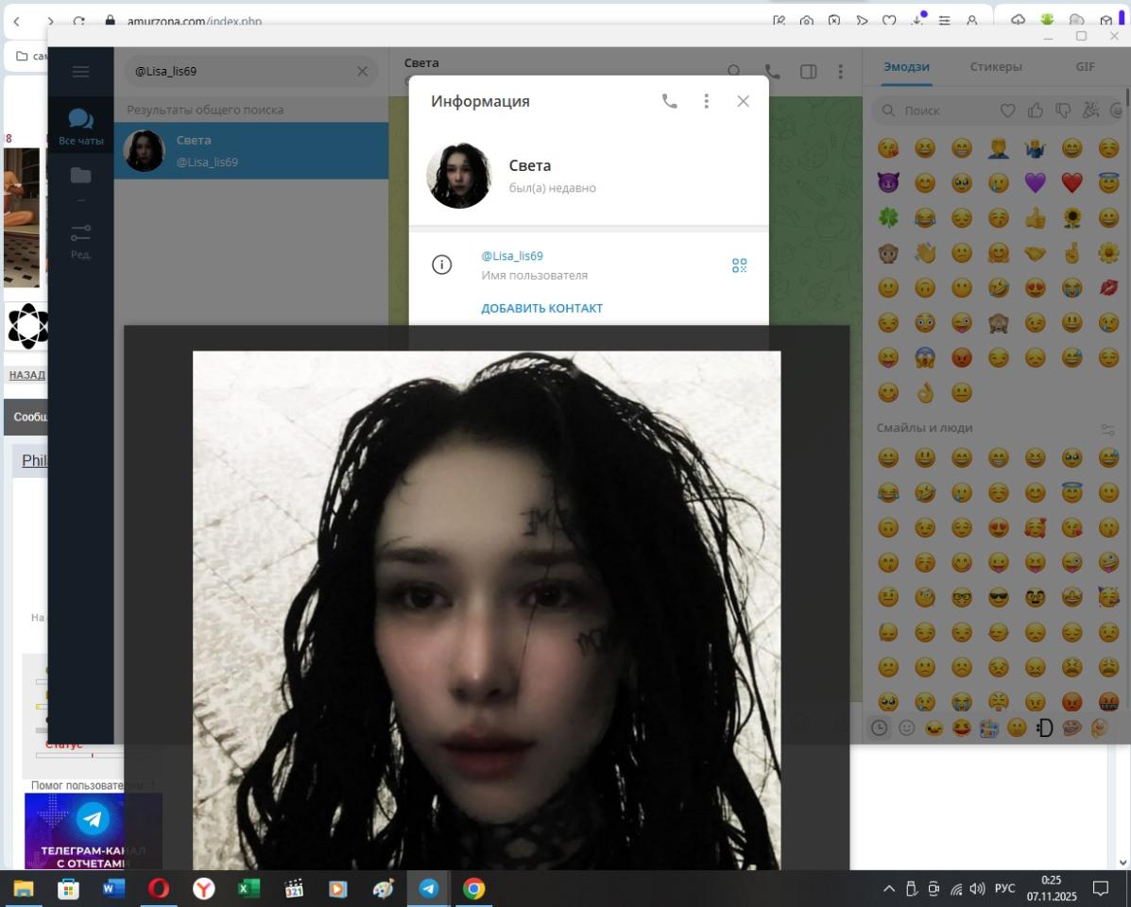
Task: Open the three-dot menu in Информация dialog
Action: (706, 101)
